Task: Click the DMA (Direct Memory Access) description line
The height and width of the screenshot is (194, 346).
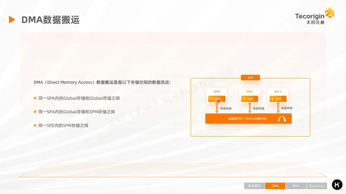Action: point(102,82)
